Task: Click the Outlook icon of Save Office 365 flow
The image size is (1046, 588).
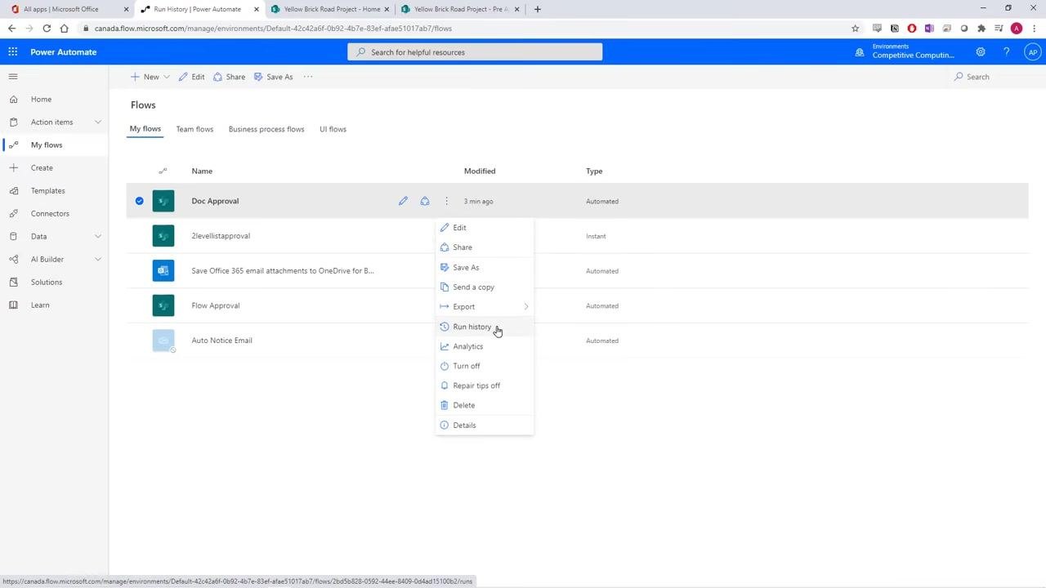Action: click(163, 271)
